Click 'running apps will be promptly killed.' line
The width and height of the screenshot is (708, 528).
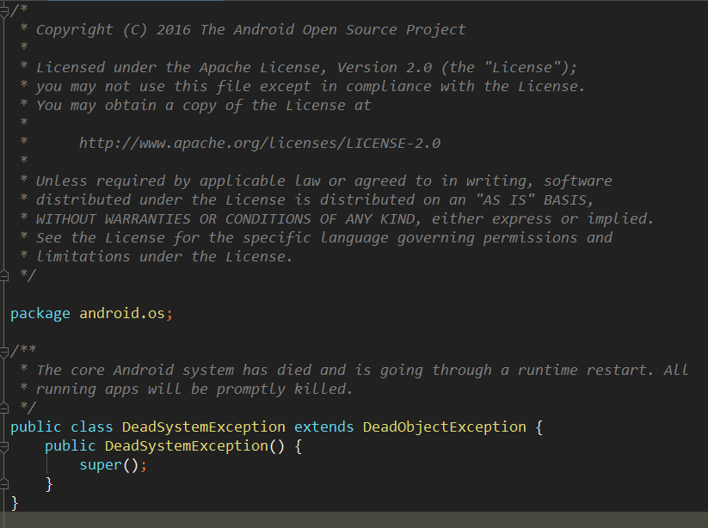pyautogui.click(x=194, y=389)
